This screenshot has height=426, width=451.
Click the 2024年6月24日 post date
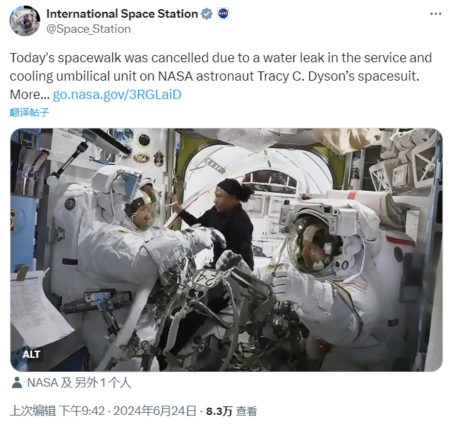(154, 412)
